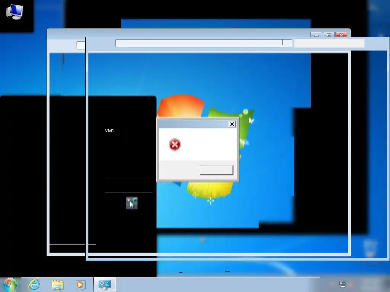Click the long address bar field
The image size is (390, 292).
click(x=203, y=43)
